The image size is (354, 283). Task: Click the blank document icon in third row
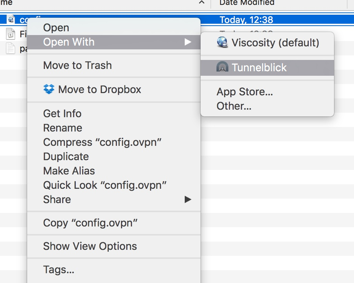[x=11, y=49]
